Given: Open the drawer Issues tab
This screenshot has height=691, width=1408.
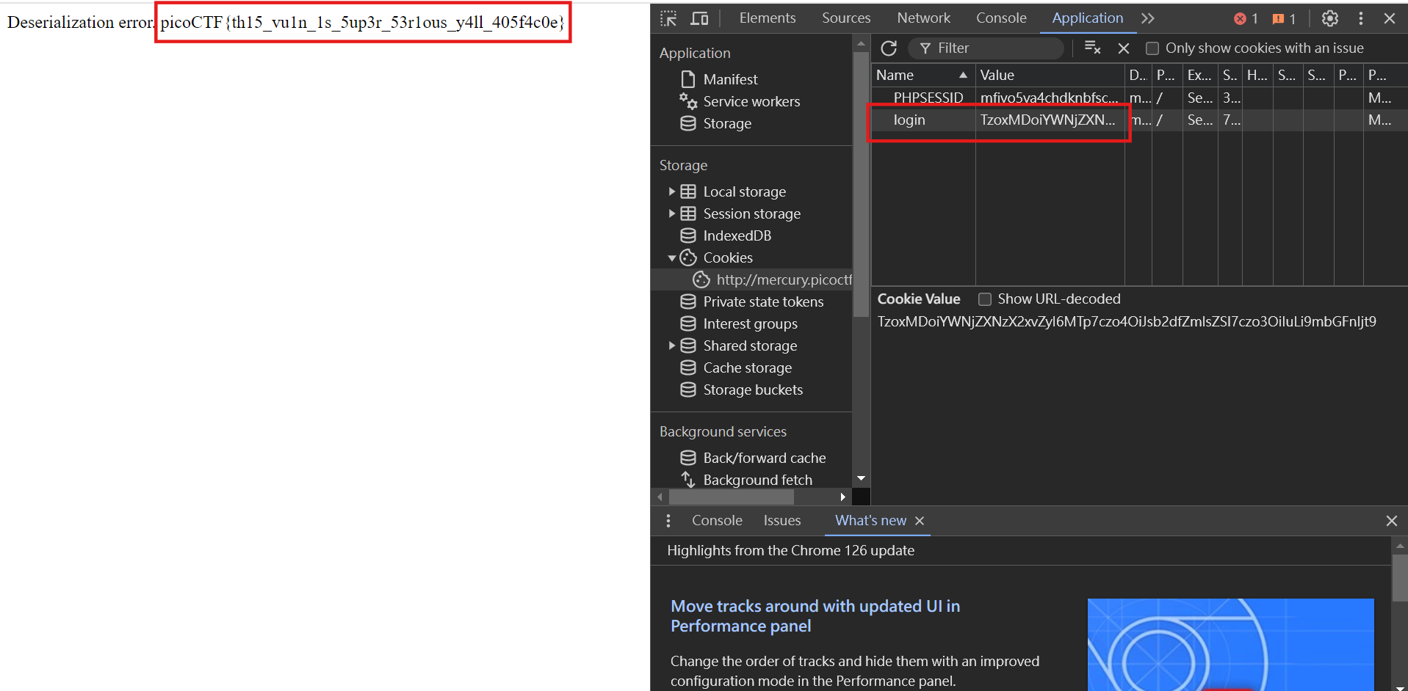Looking at the screenshot, I should pos(782,520).
